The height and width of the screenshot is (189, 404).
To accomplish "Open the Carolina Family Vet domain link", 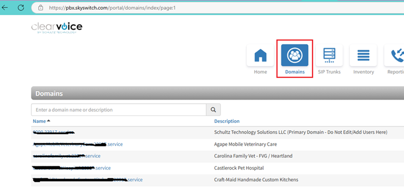I will [67, 156].
